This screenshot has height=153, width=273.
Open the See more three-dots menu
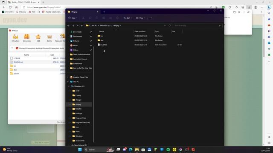pyautogui.click(x=151, y=18)
